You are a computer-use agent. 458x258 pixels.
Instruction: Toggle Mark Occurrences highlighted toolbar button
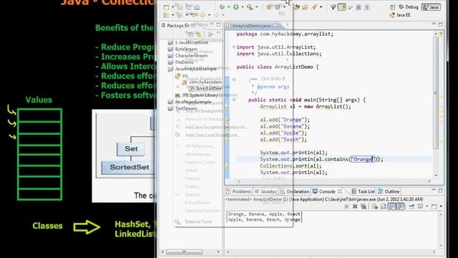342,6
